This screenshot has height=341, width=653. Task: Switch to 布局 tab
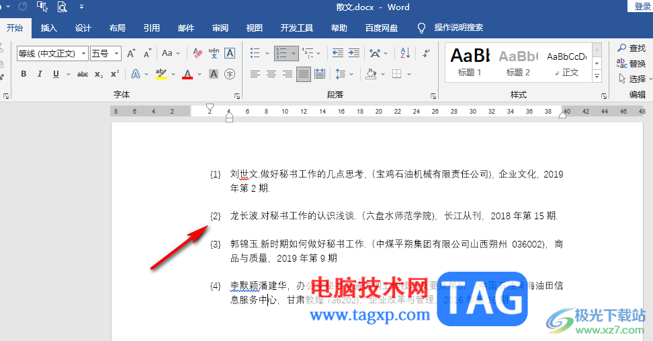[x=118, y=28]
